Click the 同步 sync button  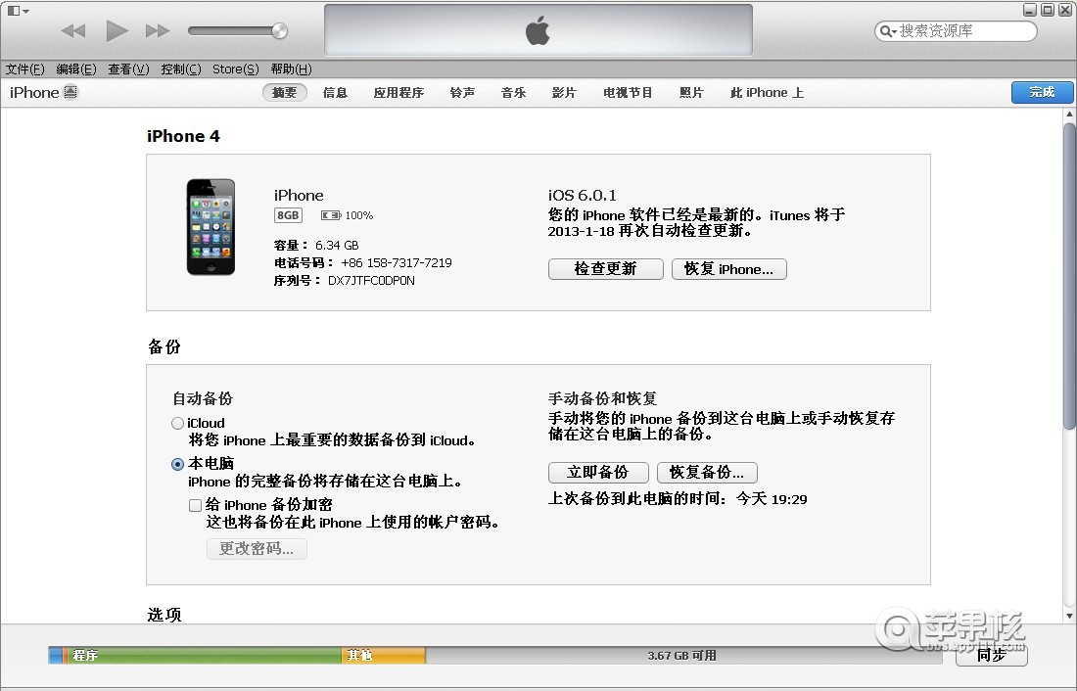pyautogui.click(x=991, y=656)
